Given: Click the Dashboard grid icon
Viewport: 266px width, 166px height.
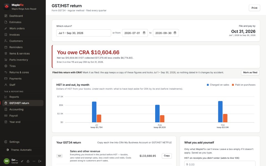Looking at the screenshot, I should click(x=6, y=16).
